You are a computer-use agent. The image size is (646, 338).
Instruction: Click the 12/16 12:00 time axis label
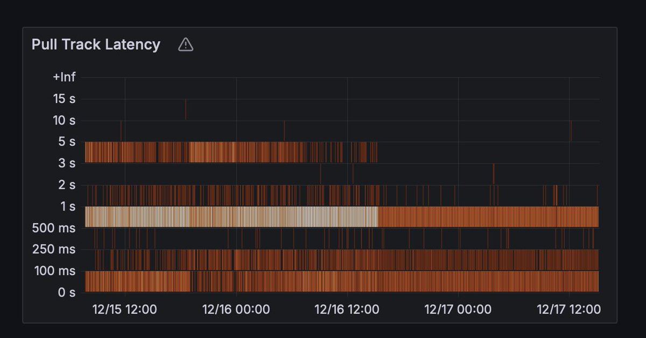point(347,310)
